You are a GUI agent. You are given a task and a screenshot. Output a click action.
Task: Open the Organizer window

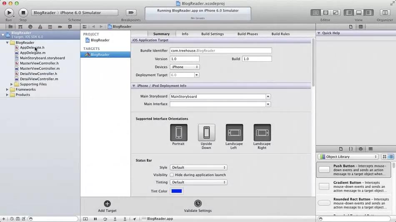click(x=385, y=12)
